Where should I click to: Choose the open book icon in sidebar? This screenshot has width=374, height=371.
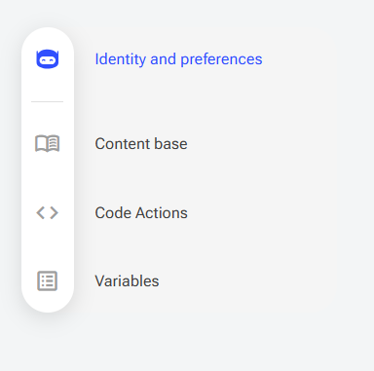click(x=48, y=144)
